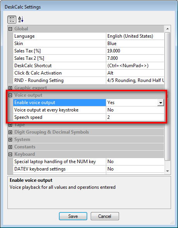Click the scrollbar up arrow
The height and width of the screenshot is (228, 178).
(x=168, y=29)
